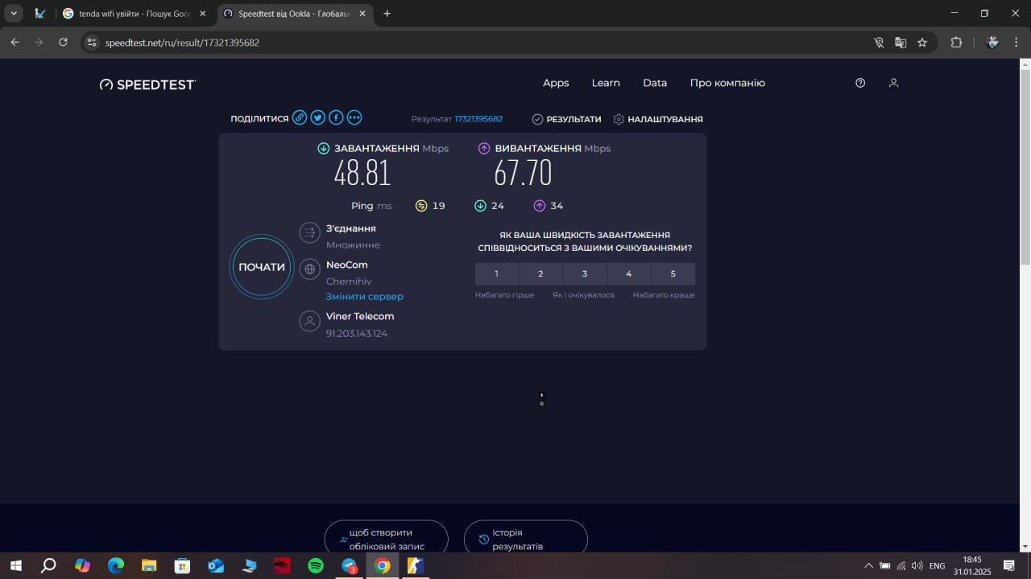Click the globe icon beside NeoCom server

point(309,269)
